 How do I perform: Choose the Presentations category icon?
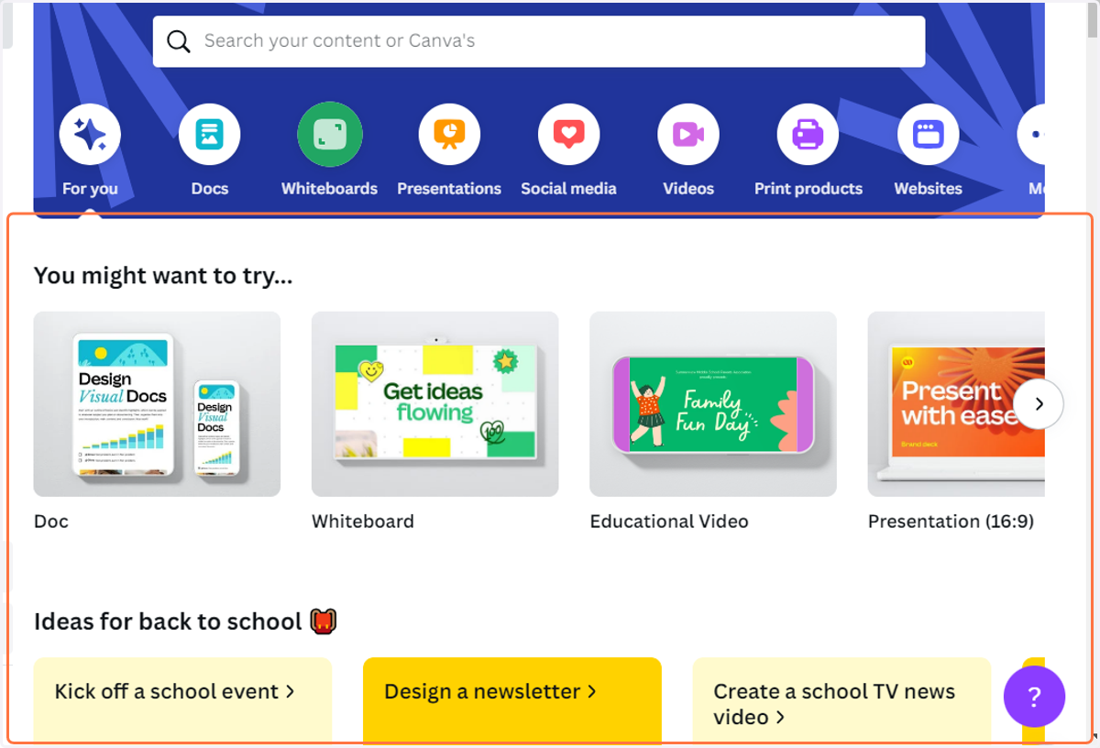[x=449, y=135]
